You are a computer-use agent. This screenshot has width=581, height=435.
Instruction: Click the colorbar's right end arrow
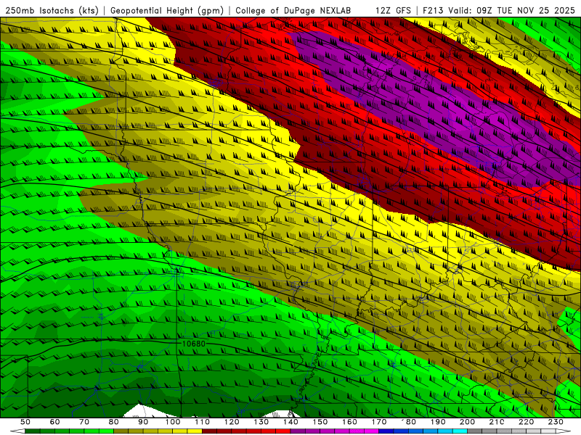click(x=564, y=431)
